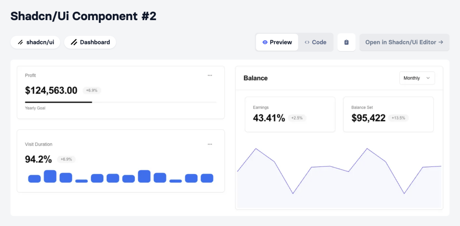Click the clipboard copy icon button

coord(346,42)
